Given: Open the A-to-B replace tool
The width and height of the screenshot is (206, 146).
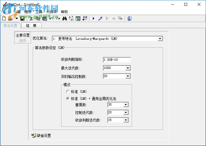Looking at the screenshot, I should pos(71,19).
